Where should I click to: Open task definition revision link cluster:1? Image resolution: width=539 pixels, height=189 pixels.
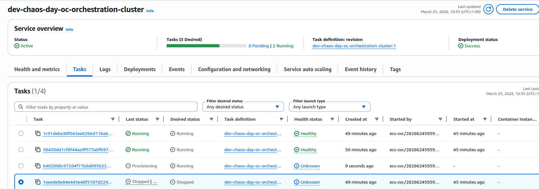point(354,46)
